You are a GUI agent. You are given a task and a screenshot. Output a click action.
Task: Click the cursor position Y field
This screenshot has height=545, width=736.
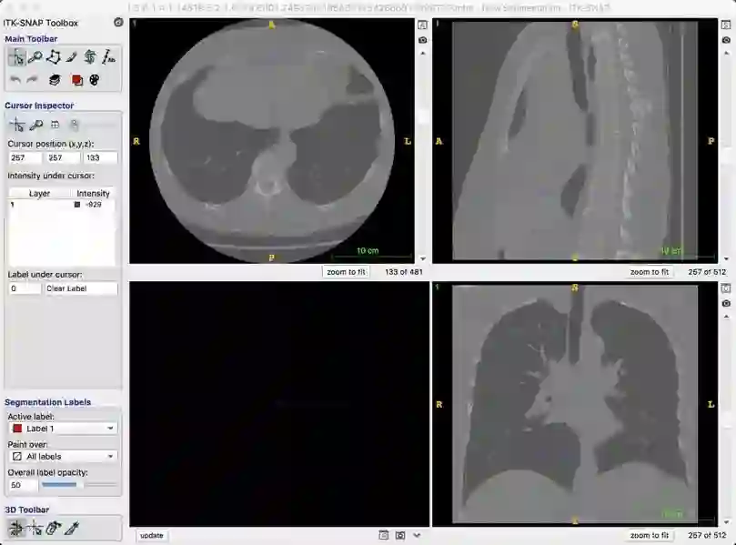62,157
